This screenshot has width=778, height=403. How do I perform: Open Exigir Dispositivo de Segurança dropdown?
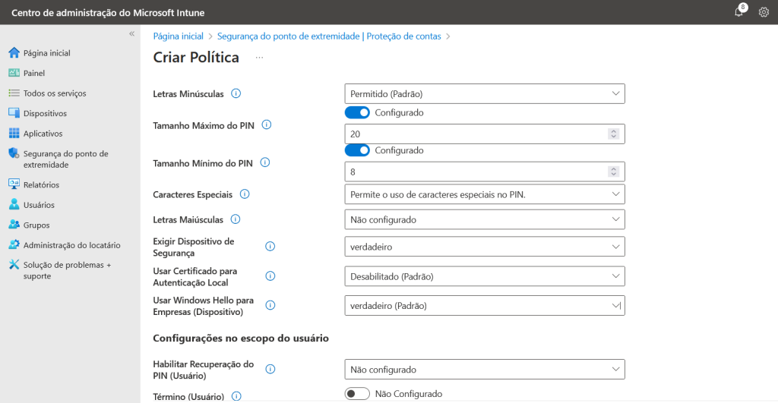(x=485, y=247)
